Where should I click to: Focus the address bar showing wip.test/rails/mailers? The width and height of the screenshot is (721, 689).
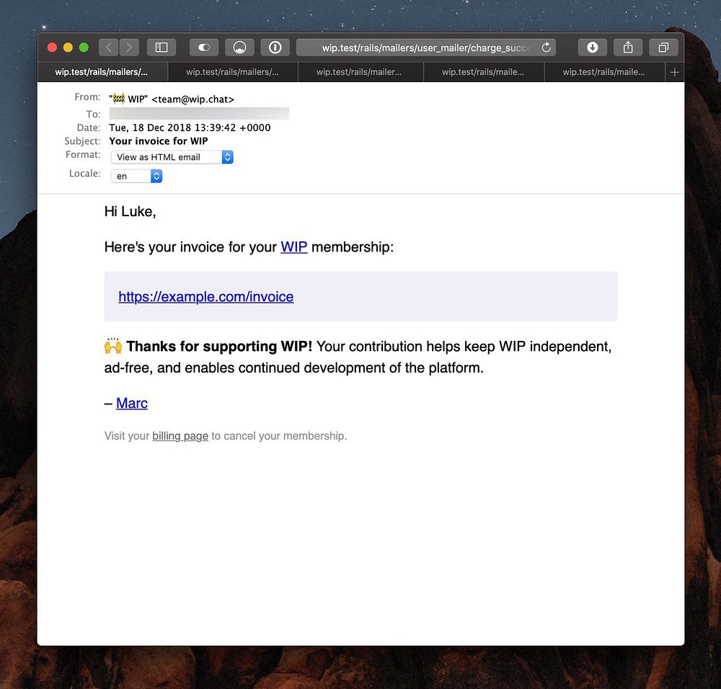426,48
